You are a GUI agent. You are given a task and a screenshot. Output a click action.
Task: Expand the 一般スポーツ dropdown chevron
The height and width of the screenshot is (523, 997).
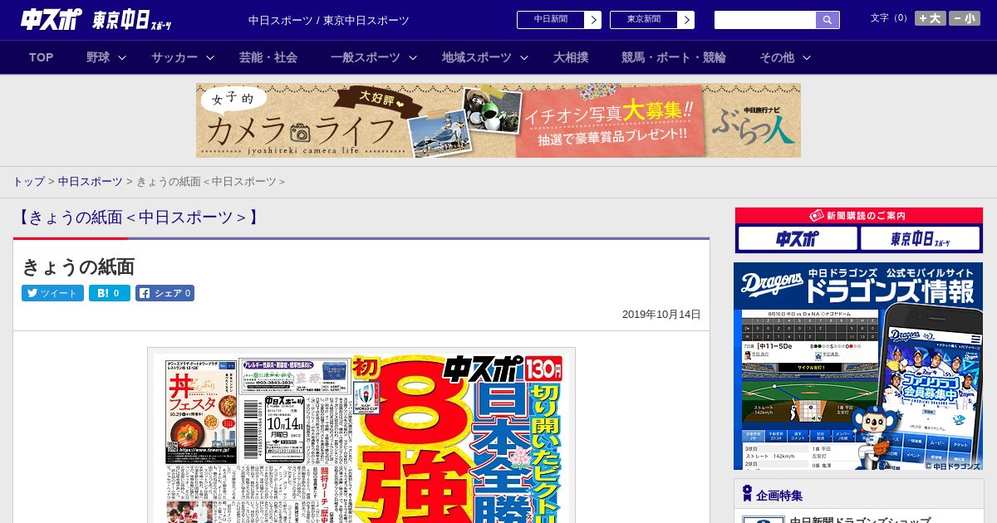coord(413,57)
